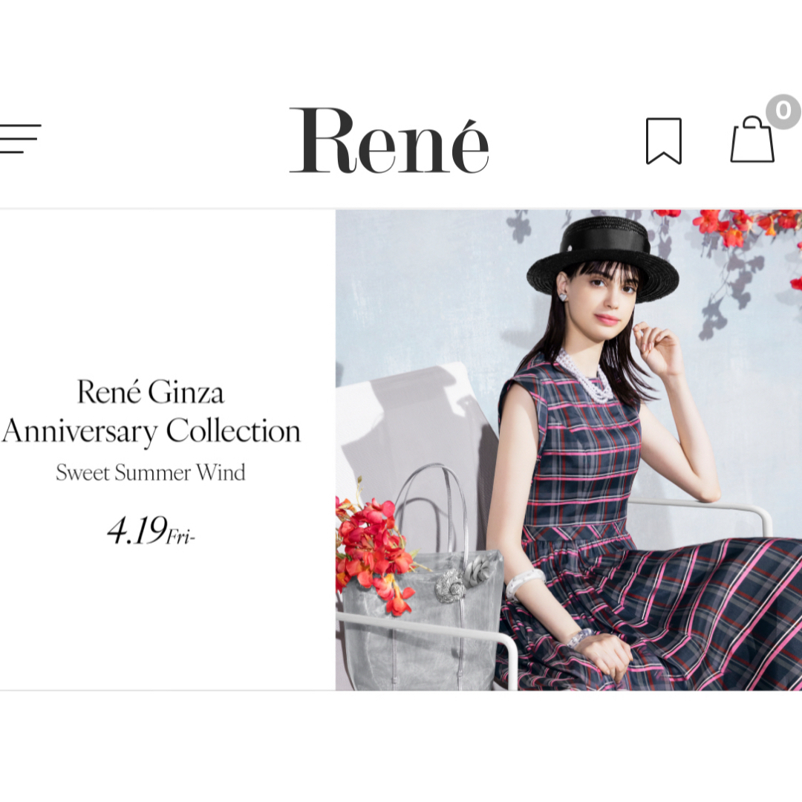Click the model's earring
Viewport: 802px width, 802px height.
pos(563,296)
